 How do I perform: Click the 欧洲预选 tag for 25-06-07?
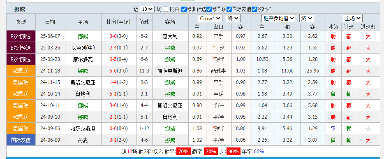point(21,36)
